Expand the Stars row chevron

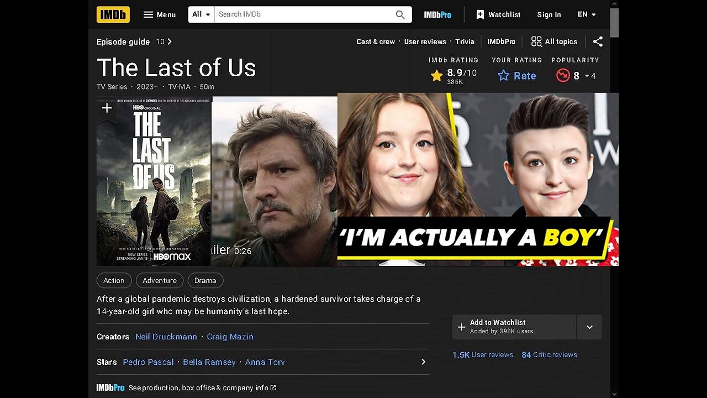tap(424, 362)
